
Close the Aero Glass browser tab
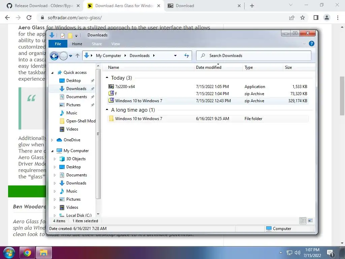(x=159, y=6)
